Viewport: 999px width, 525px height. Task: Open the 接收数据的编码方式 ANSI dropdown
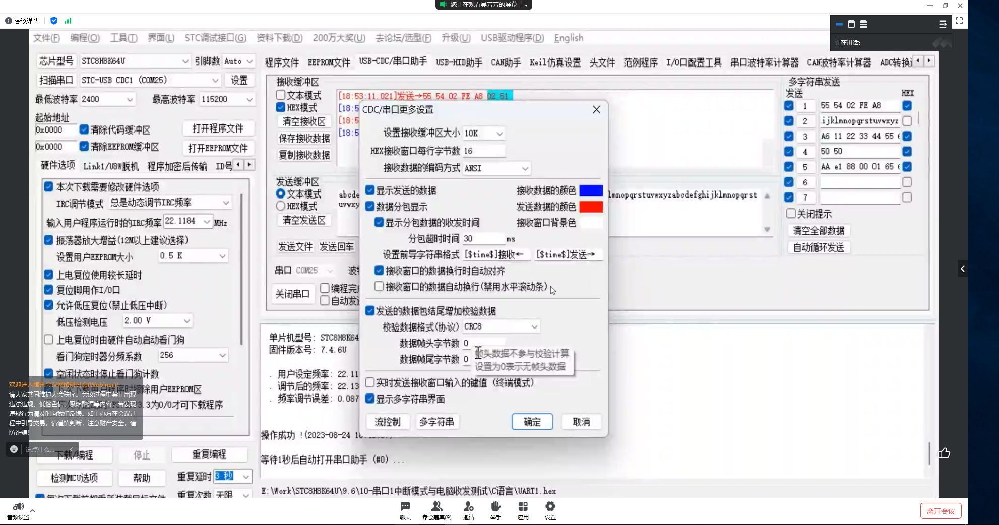point(525,168)
